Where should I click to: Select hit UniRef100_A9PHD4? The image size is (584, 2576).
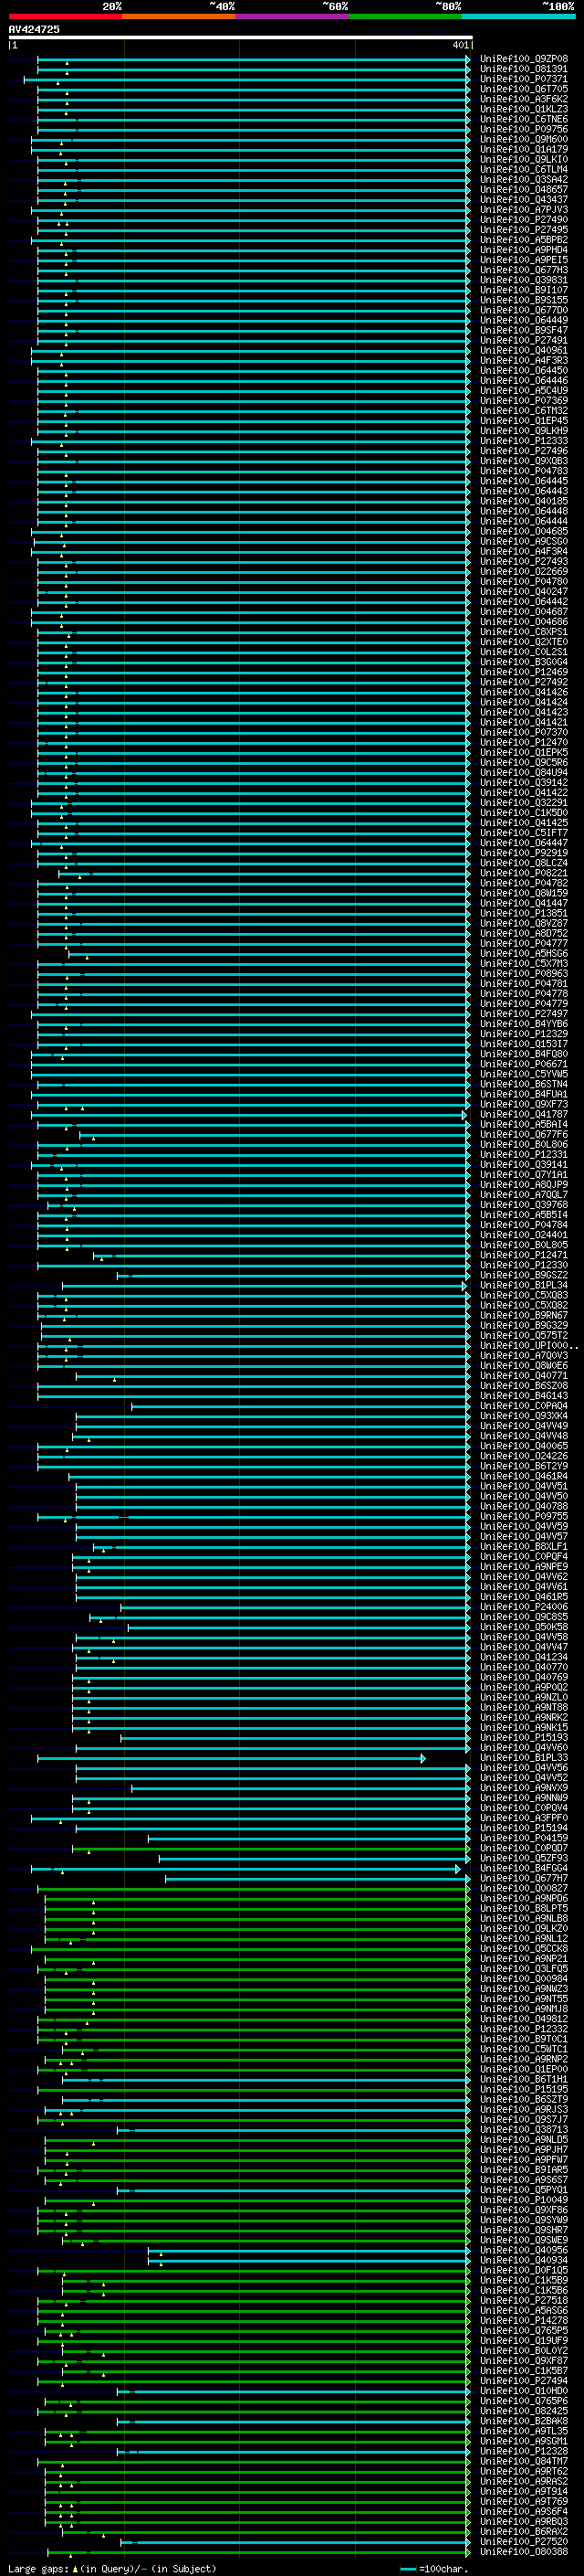pos(524,250)
